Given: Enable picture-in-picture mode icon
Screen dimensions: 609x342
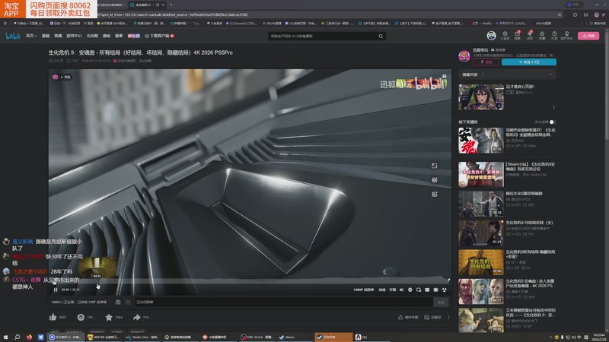Looking at the screenshot, I should (419, 290).
